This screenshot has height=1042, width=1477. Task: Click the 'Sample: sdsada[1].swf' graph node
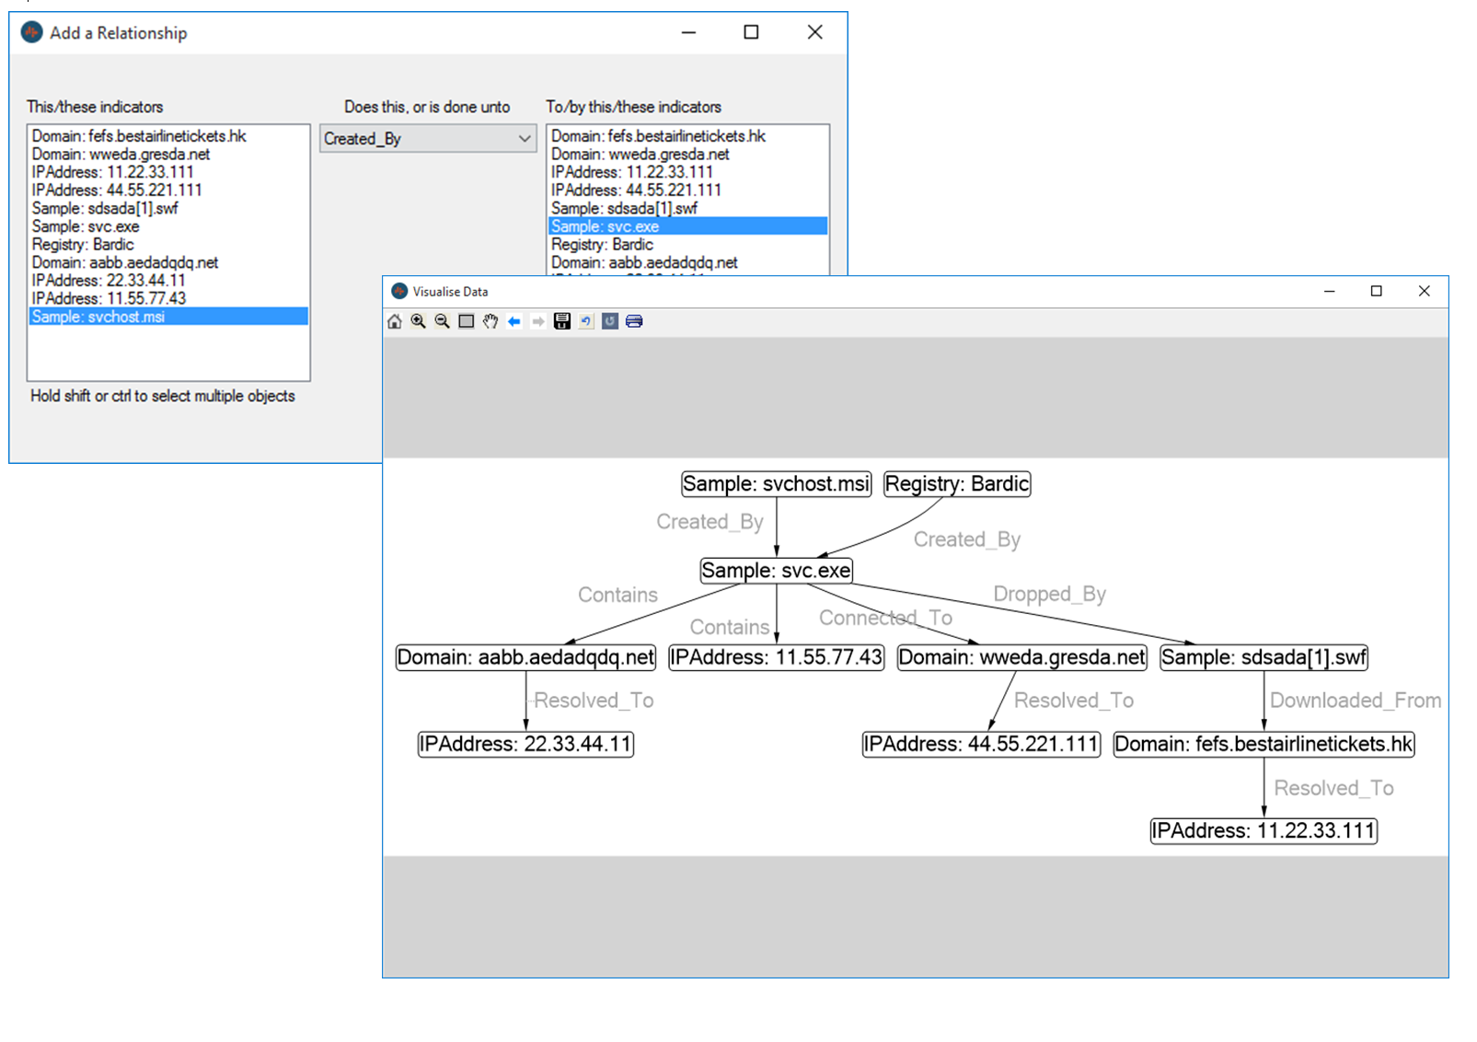[1264, 657]
